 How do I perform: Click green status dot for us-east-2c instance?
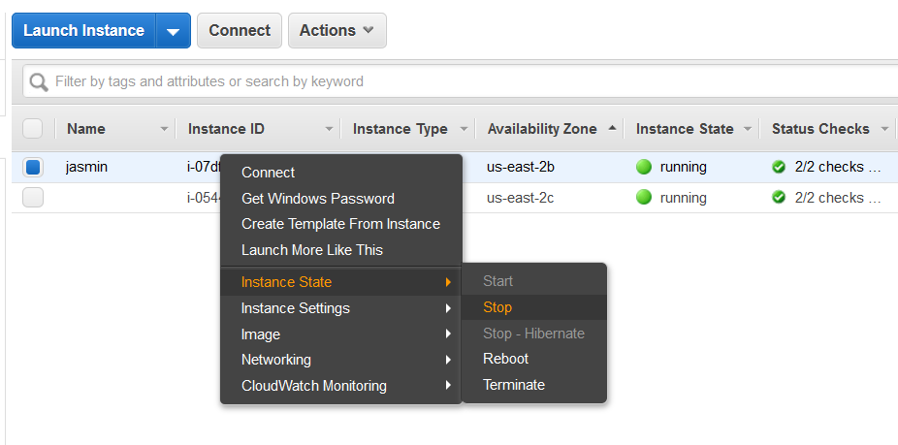[644, 198]
